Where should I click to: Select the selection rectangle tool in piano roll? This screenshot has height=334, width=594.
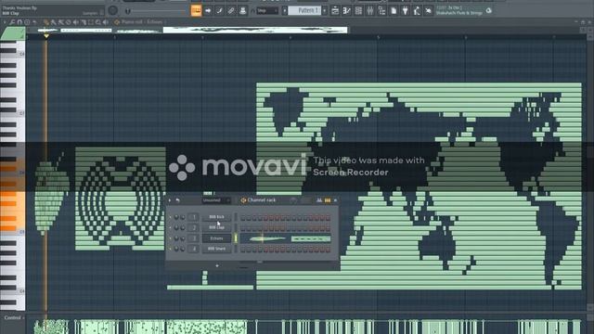(91, 22)
